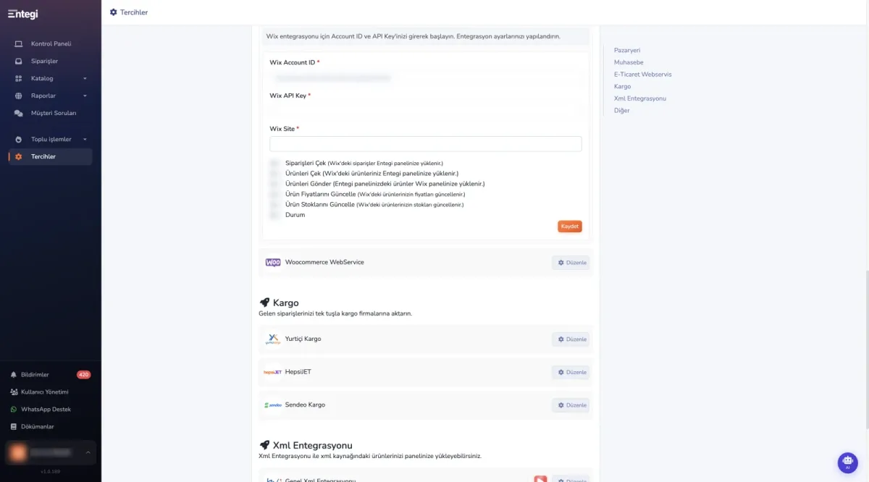Image resolution: width=869 pixels, height=482 pixels.
Task: Select Tercihler in the sidebar
Action: tap(51, 156)
